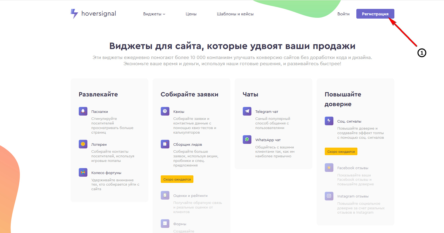444x233 pixels.
Task: Open the Цены page
Action: 191,14
